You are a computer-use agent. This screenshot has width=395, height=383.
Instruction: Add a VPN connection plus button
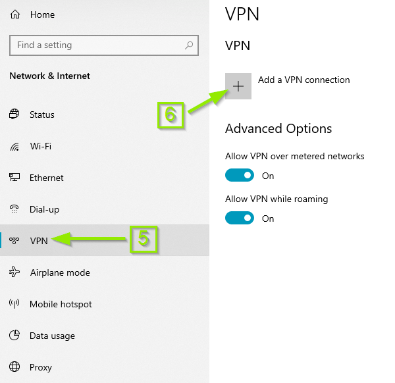[x=238, y=86]
